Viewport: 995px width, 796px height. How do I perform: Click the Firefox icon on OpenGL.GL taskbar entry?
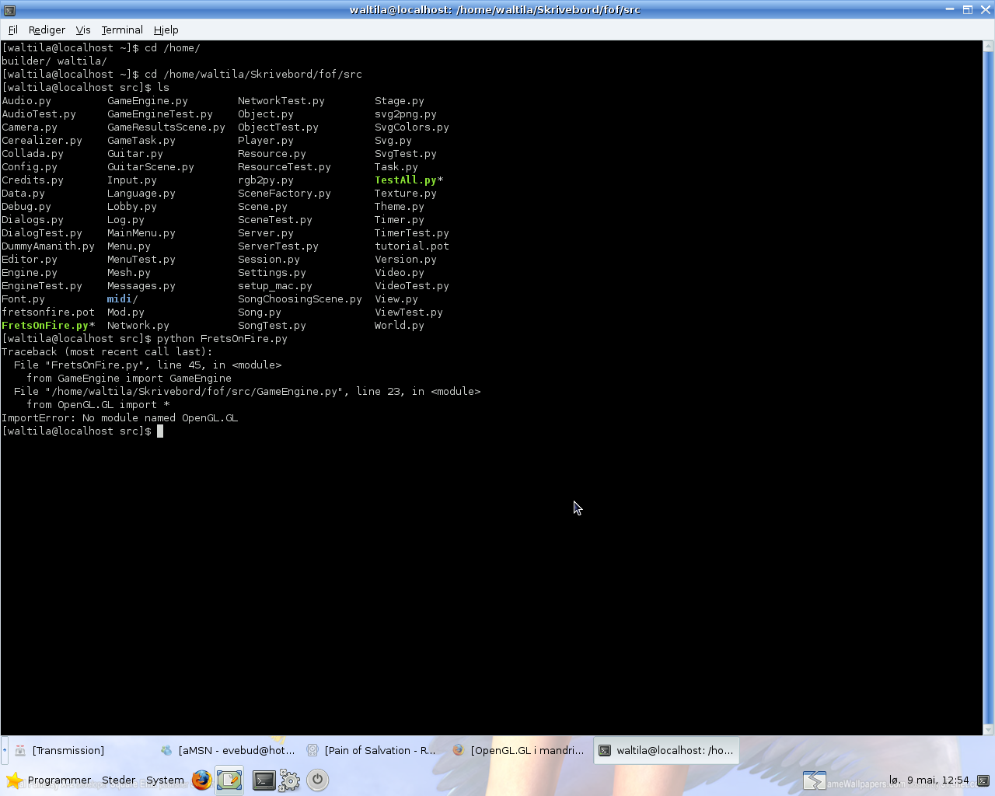tap(459, 750)
